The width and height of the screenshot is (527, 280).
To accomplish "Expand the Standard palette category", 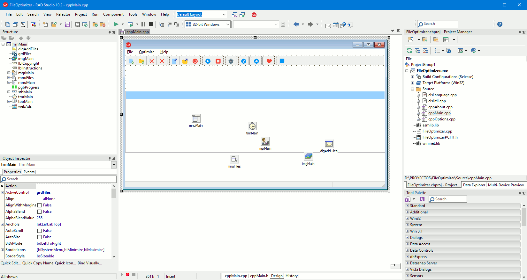I will [x=407, y=206].
